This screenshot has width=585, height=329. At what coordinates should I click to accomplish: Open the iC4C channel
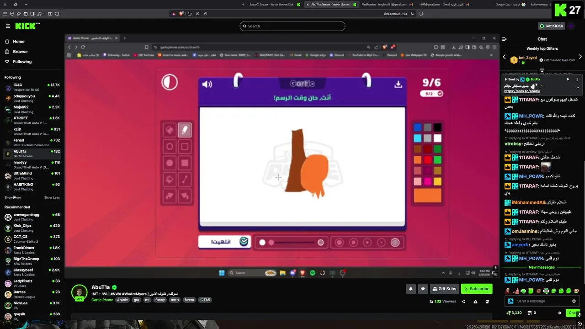point(32,87)
